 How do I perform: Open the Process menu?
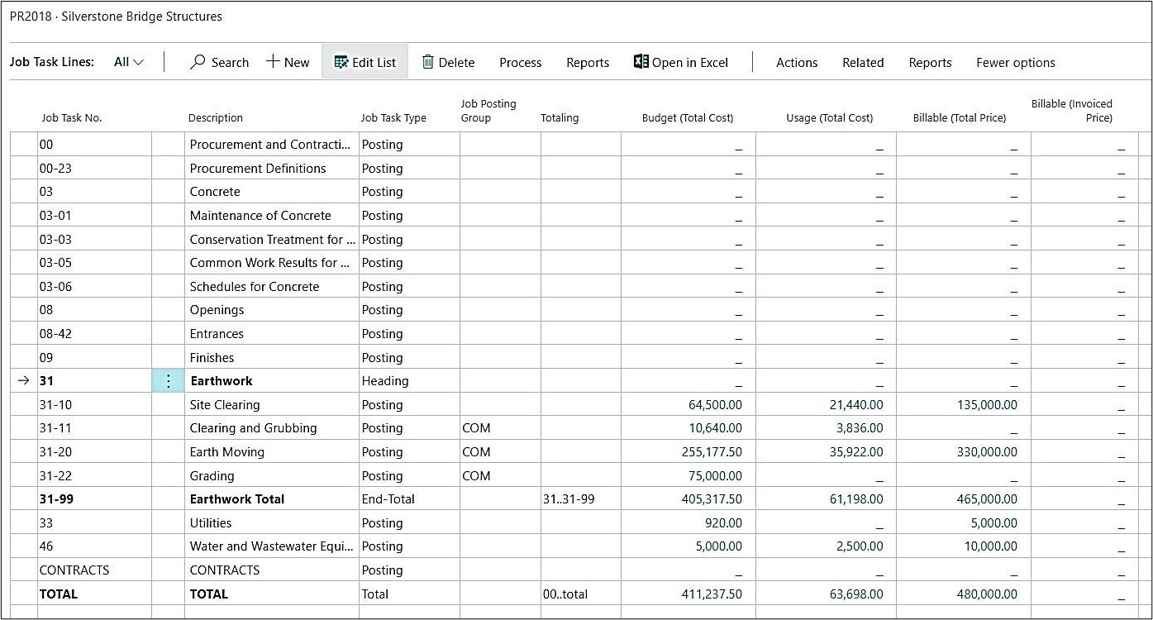tap(520, 63)
